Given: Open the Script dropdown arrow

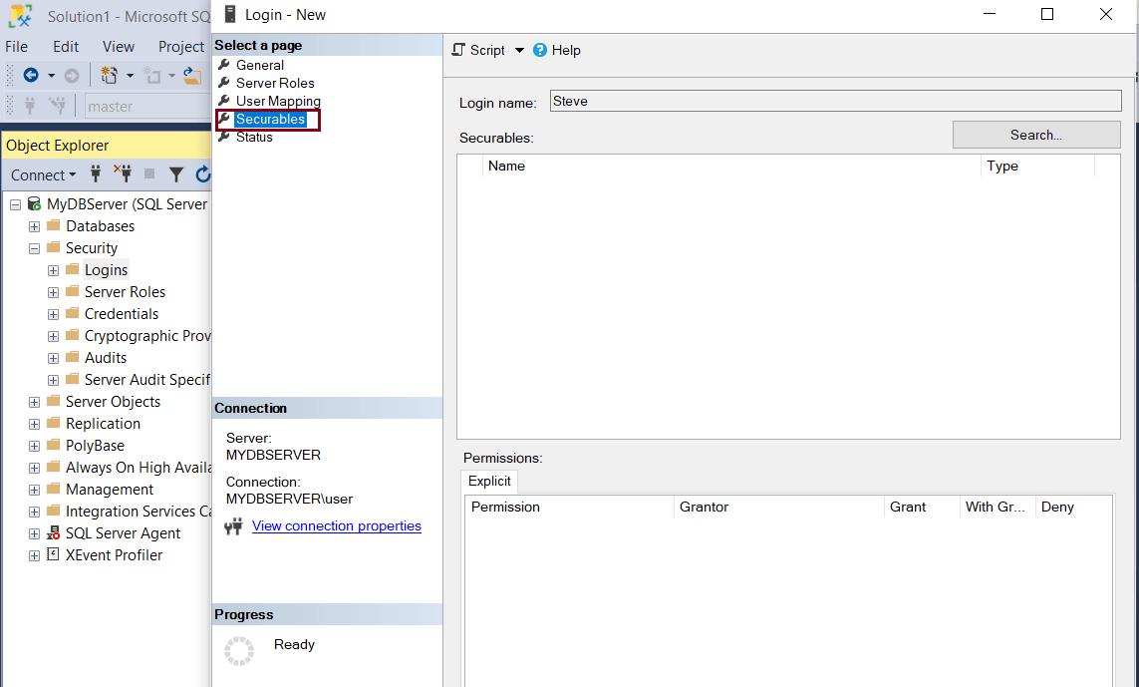Looking at the screenshot, I should point(518,49).
